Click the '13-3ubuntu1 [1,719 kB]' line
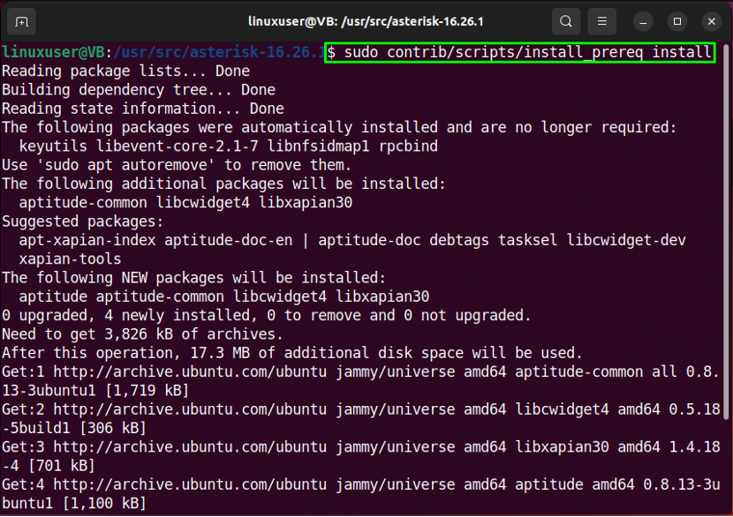Image resolution: width=733 pixels, height=517 pixels. (95, 391)
